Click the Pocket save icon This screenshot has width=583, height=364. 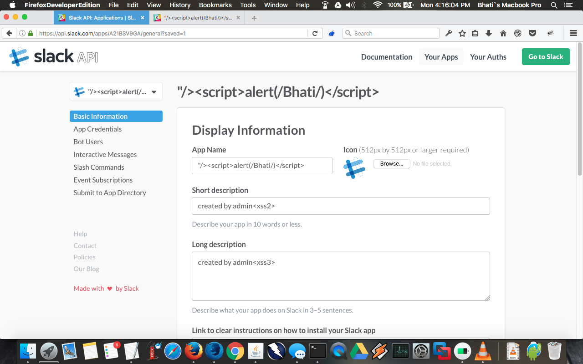click(x=532, y=33)
